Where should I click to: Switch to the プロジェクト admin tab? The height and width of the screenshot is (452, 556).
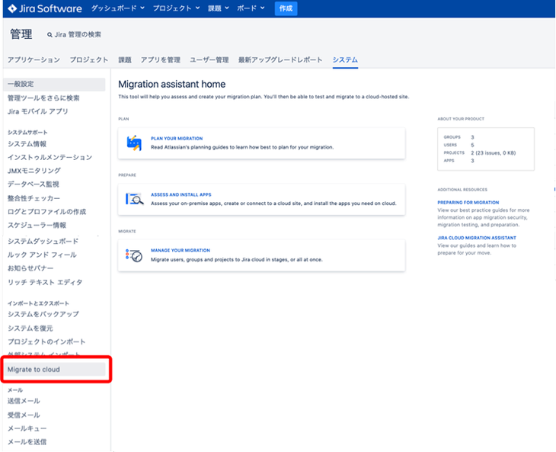point(88,60)
